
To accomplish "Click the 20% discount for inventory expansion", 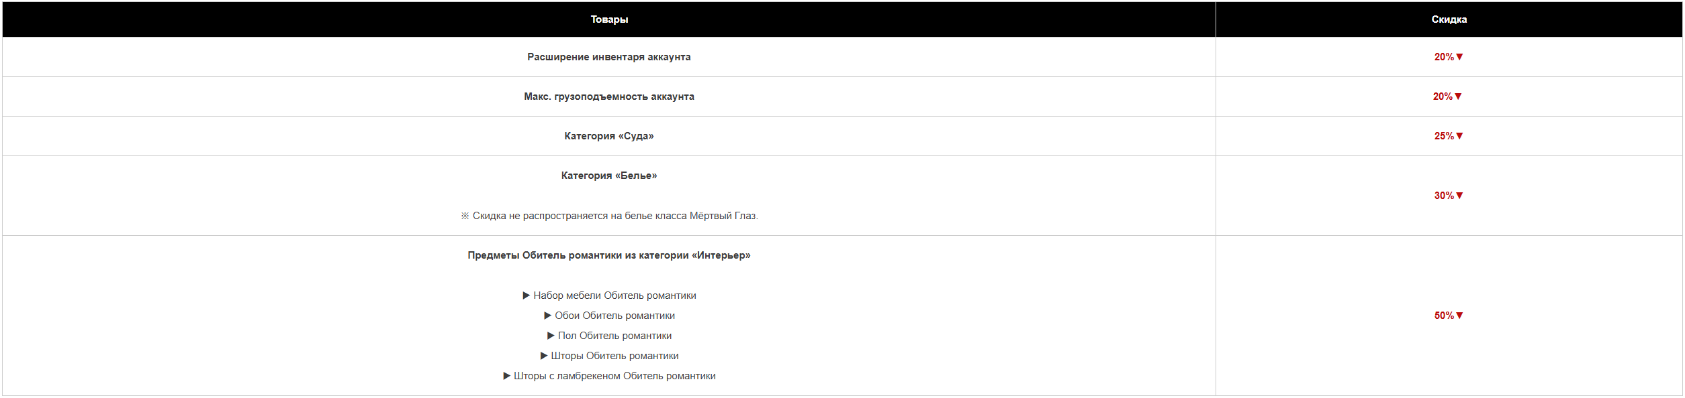I will (1449, 57).
